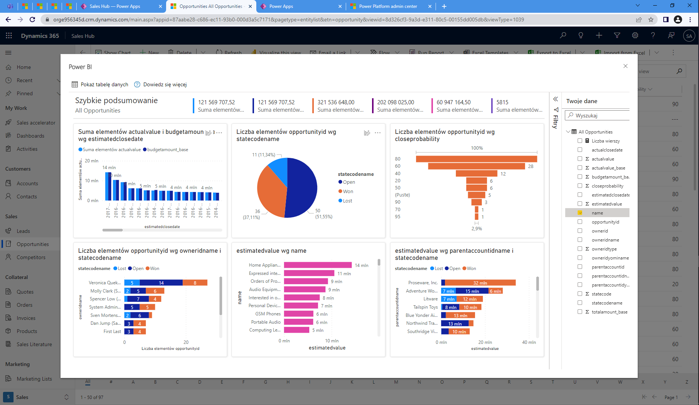Click the search magnifier in Dynamics header
Screen dimensions: 699x405
click(x=563, y=36)
